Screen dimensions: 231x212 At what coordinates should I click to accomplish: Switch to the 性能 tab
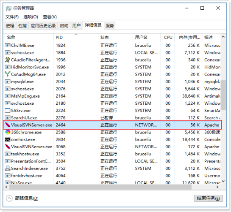point(22,26)
